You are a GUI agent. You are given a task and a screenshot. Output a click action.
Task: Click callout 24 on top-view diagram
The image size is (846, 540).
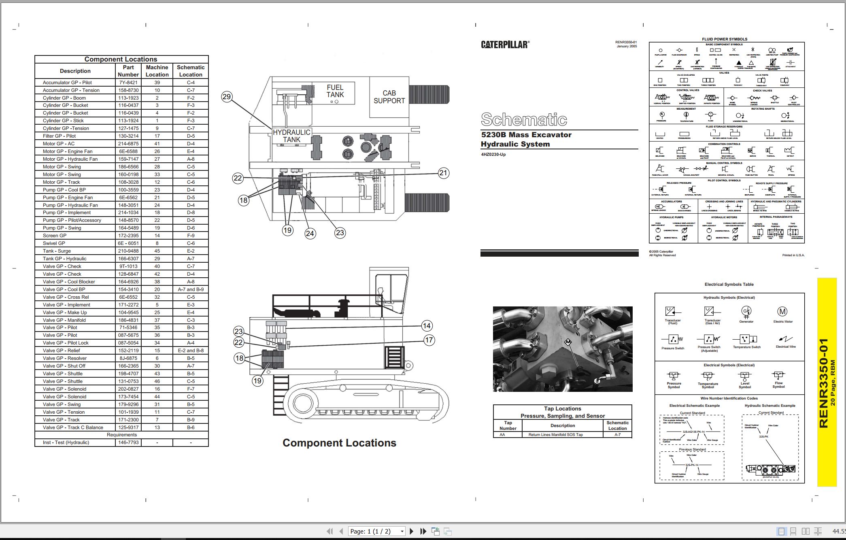310,233
